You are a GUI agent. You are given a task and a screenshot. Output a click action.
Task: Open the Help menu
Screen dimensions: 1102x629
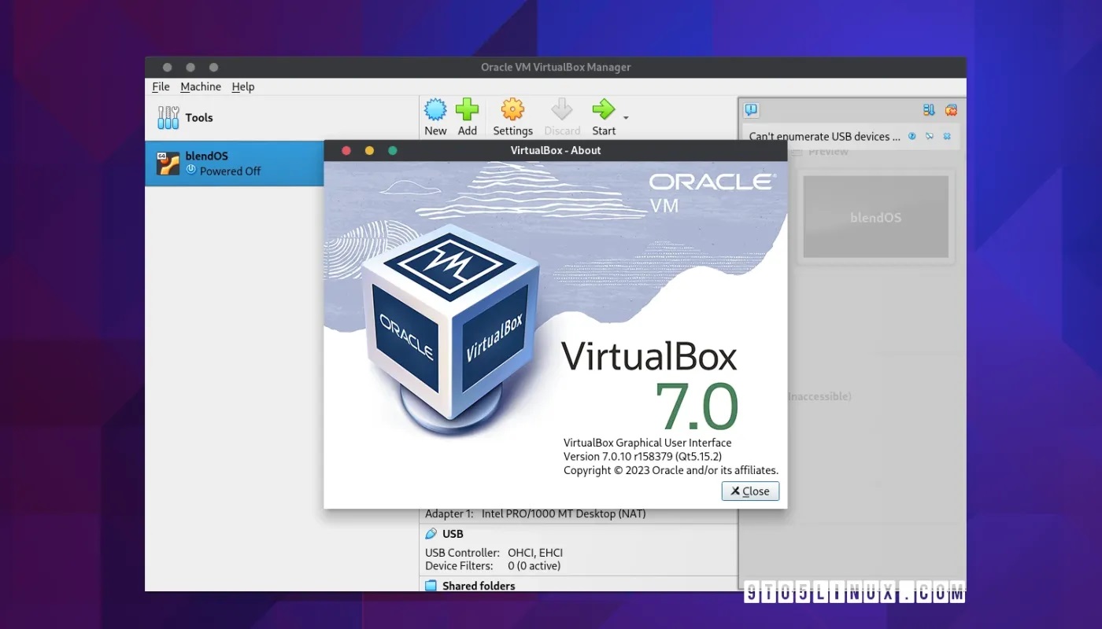(243, 86)
